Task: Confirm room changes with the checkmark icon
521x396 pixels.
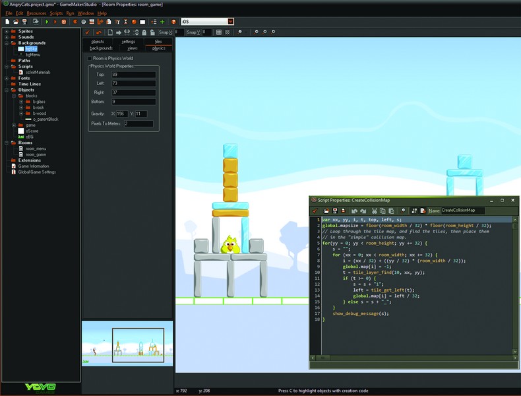Action: 88,32
